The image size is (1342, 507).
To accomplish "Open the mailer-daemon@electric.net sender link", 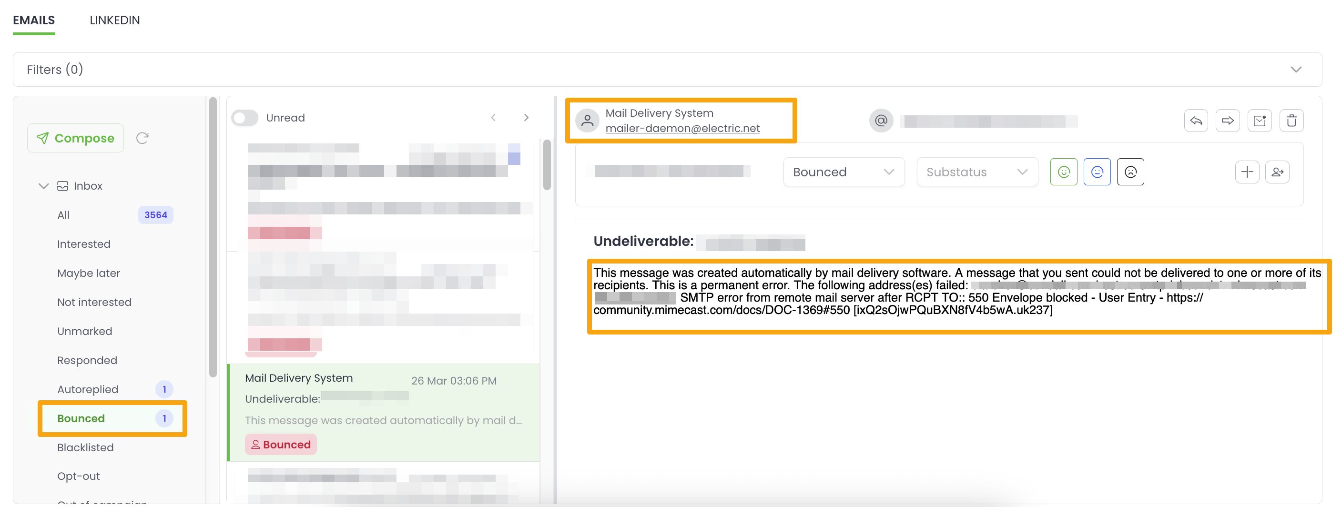I will [683, 128].
